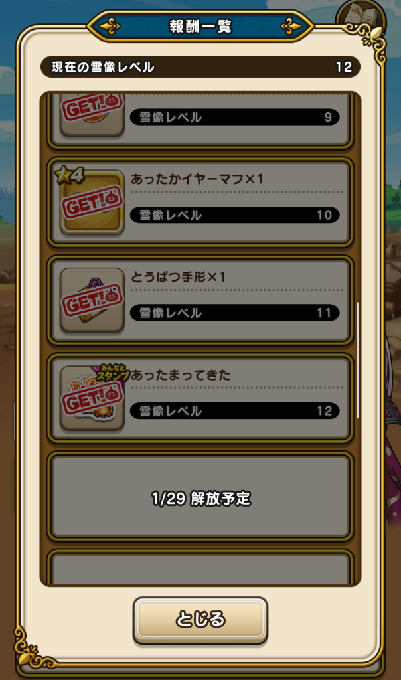This screenshot has width=401, height=680.
Task: Tap the とじる close button
Action: pos(200,620)
